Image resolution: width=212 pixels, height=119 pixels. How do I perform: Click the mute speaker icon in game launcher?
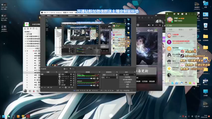click(149, 25)
